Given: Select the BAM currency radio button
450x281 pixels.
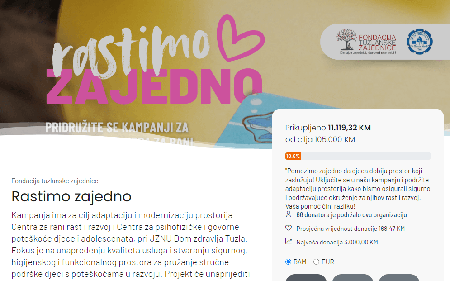Looking at the screenshot, I should click(x=288, y=262).
